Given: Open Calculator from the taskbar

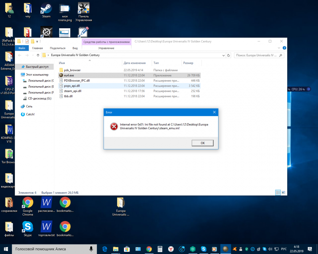Looking at the screenshot, I should (160, 249).
